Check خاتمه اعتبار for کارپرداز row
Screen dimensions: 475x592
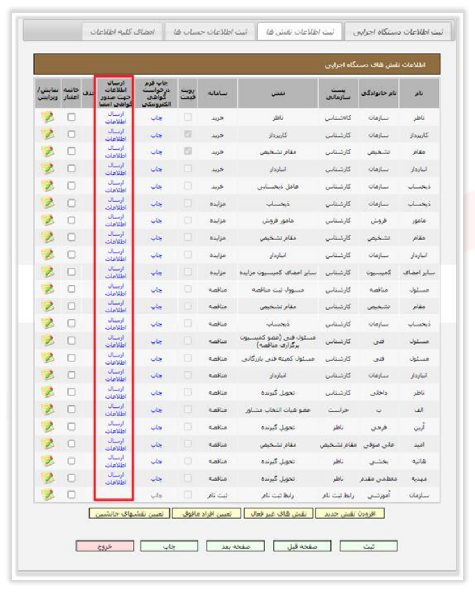[x=71, y=134]
